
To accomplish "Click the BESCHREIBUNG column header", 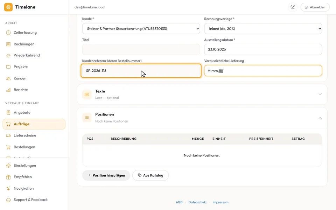I will (x=124, y=139).
